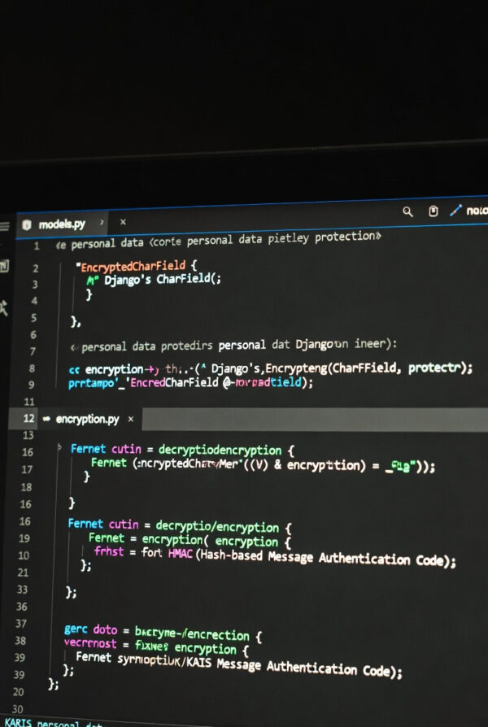Image resolution: width=488 pixels, height=727 pixels.
Task: Collapse the fold arrow at first Fernet cutin line
Action: coord(59,447)
